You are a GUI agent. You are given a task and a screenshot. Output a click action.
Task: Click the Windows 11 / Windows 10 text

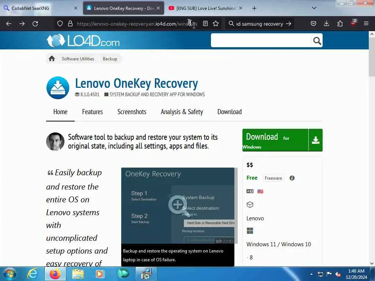(x=279, y=244)
